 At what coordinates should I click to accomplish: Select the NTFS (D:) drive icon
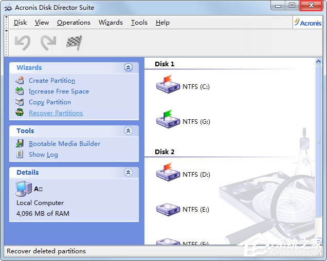tap(168, 172)
